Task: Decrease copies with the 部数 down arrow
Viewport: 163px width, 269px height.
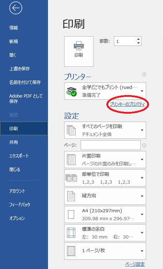Action: (138, 43)
